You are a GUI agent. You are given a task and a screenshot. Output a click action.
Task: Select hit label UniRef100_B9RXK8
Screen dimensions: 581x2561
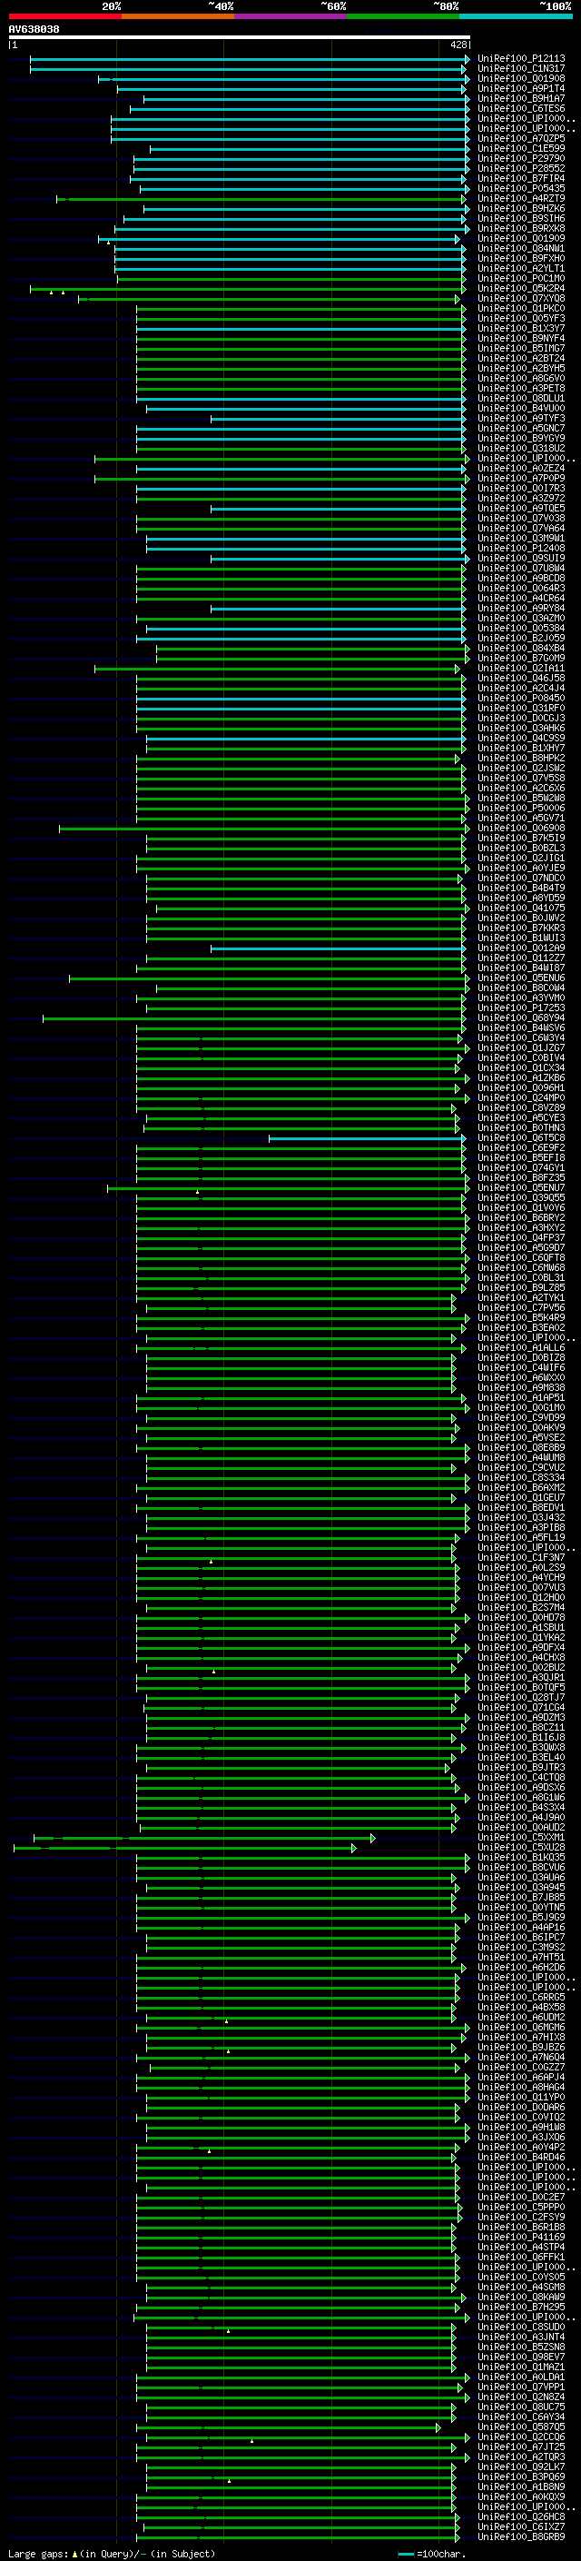tap(521, 229)
